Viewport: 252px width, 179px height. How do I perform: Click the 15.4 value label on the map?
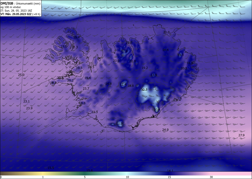[x=76, y=37]
